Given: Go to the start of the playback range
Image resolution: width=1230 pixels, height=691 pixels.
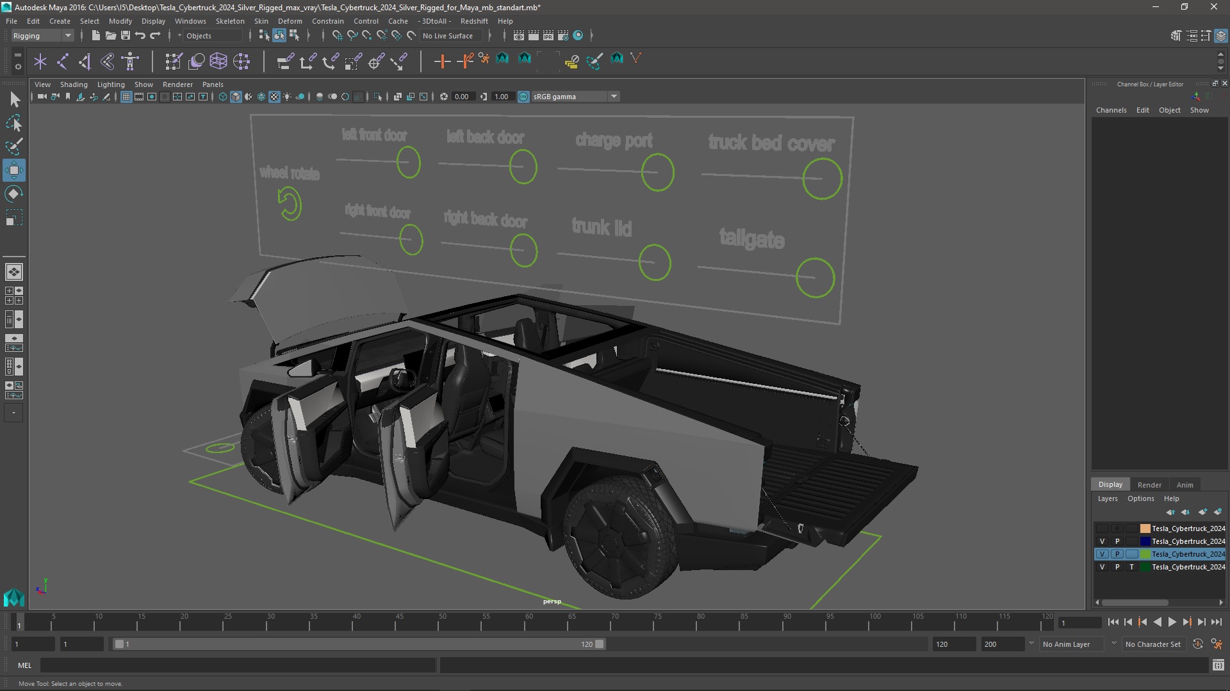Looking at the screenshot, I should (1113, 622).
